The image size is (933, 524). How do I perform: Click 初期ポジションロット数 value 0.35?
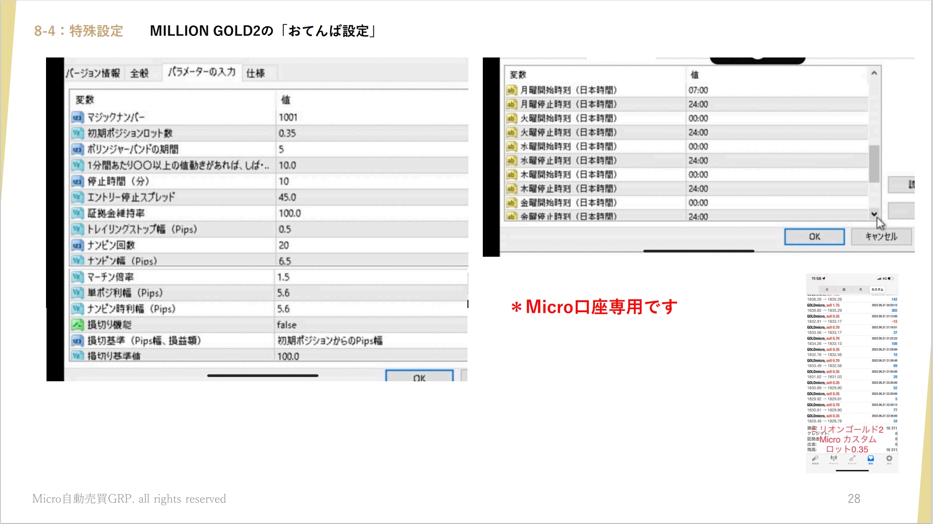(x=287, y=133)
